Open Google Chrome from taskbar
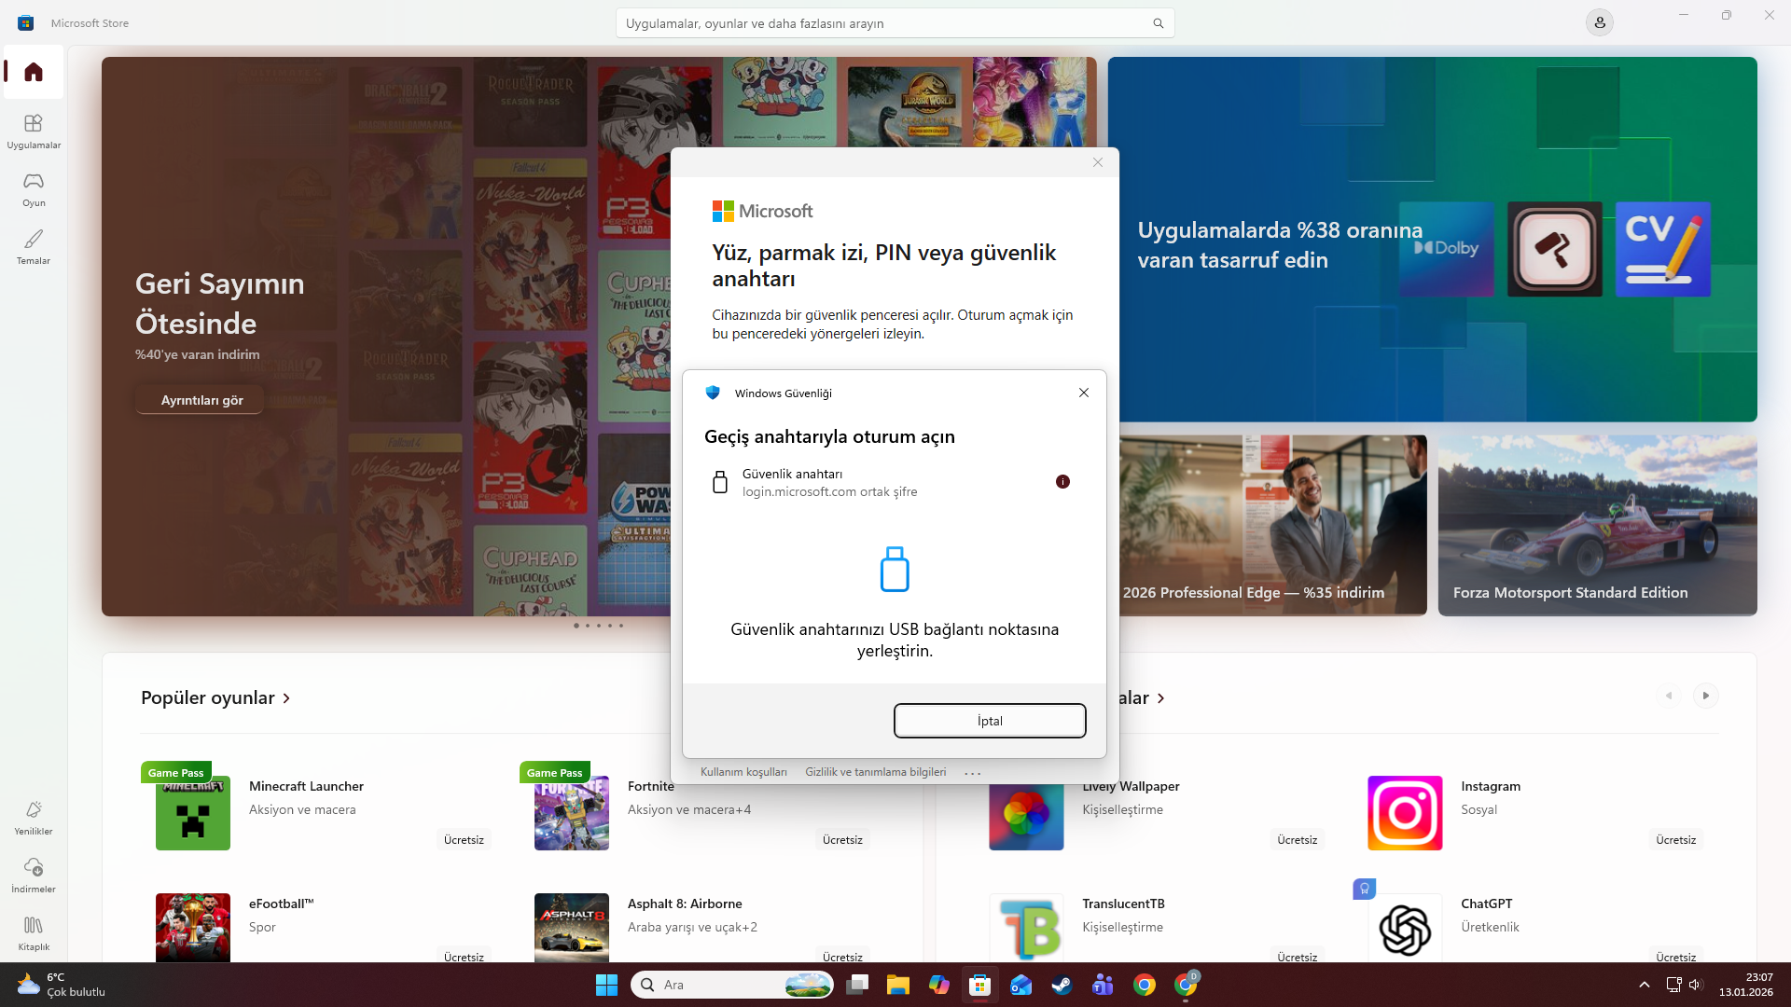Screen dimensions: 1791x1007 point(1145,985)
